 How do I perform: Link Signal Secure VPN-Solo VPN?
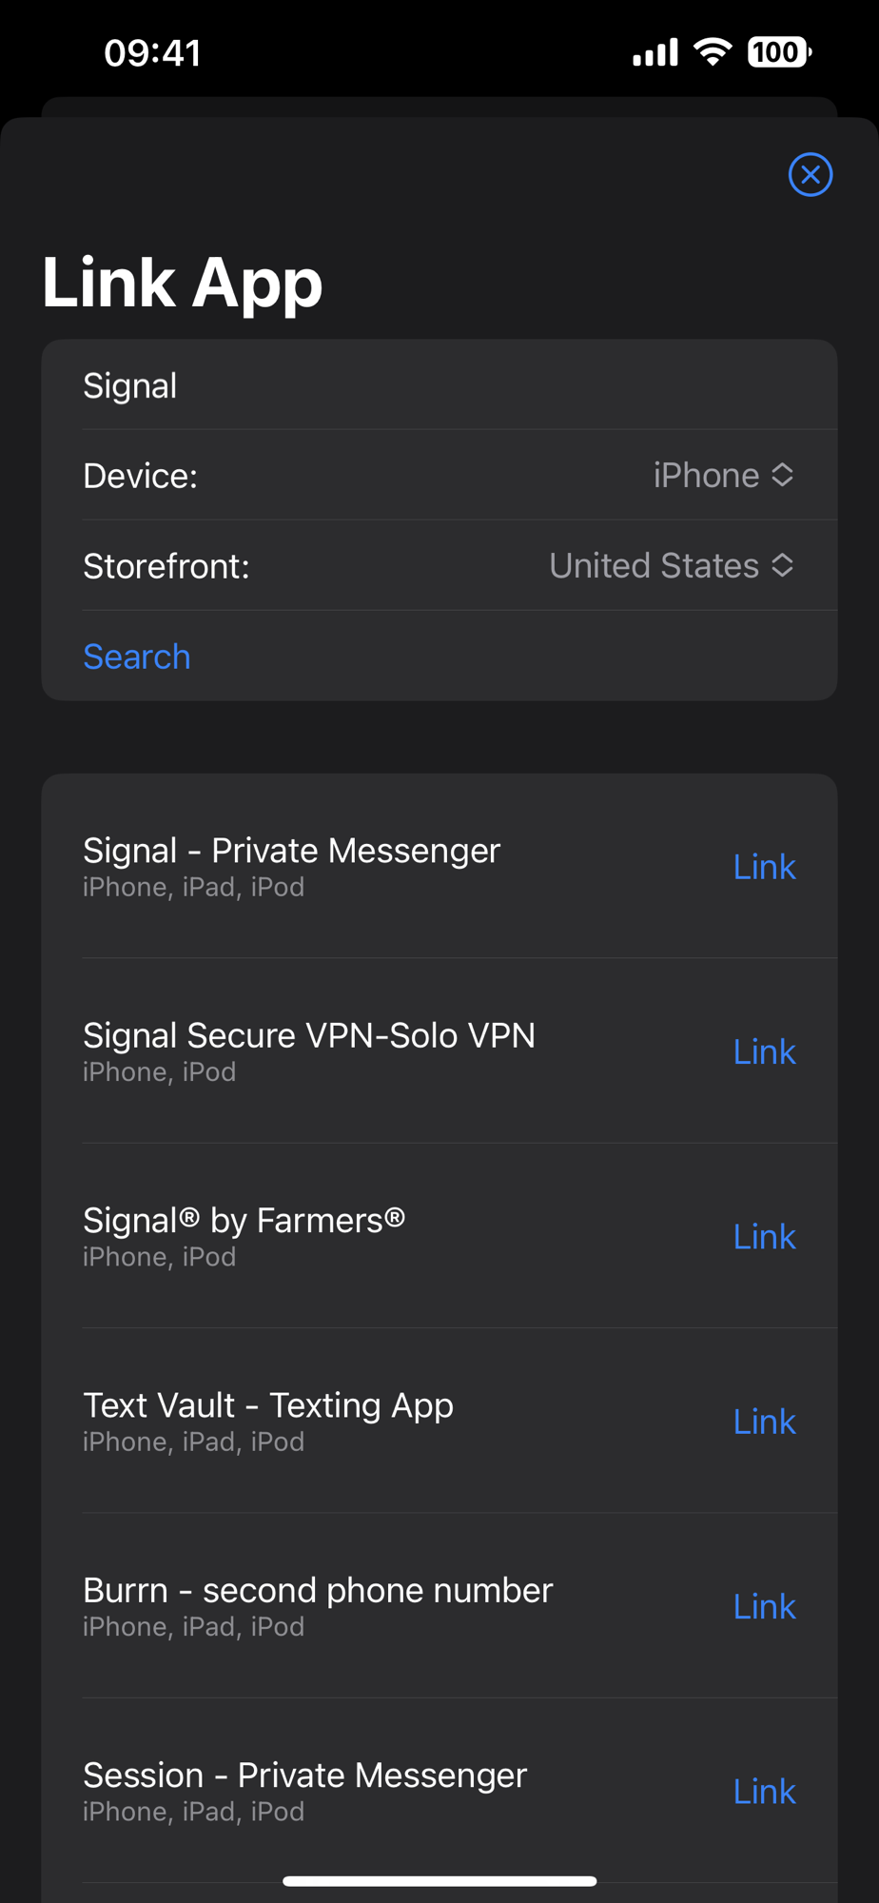click(x=764, y=1051)
